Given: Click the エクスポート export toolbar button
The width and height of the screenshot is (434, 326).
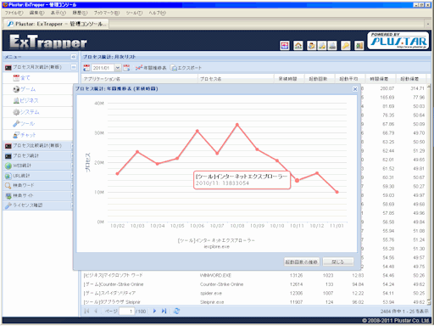Looking at the screenshot, I should [x=186, y=68].
